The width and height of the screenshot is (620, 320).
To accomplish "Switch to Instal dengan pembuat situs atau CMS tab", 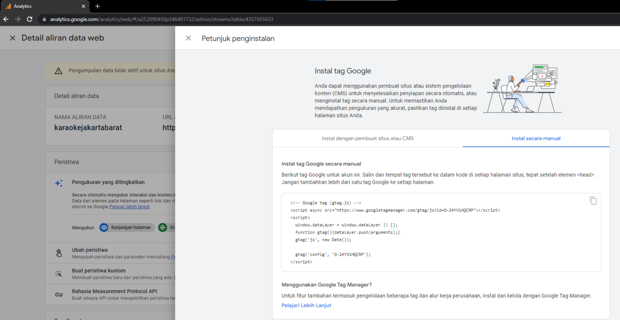I will pos(368,138).
